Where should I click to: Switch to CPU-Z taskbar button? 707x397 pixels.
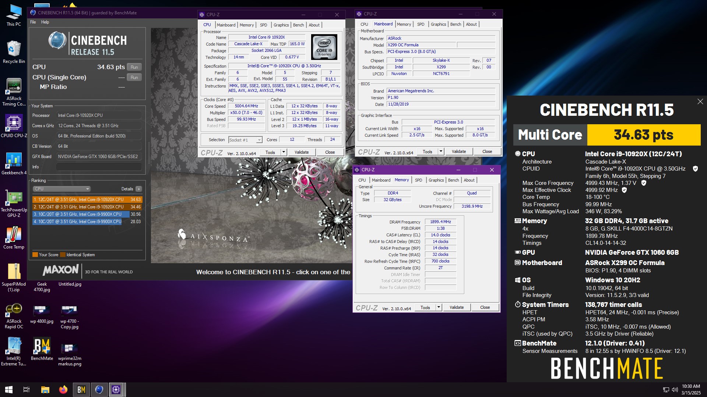[116, 390]
